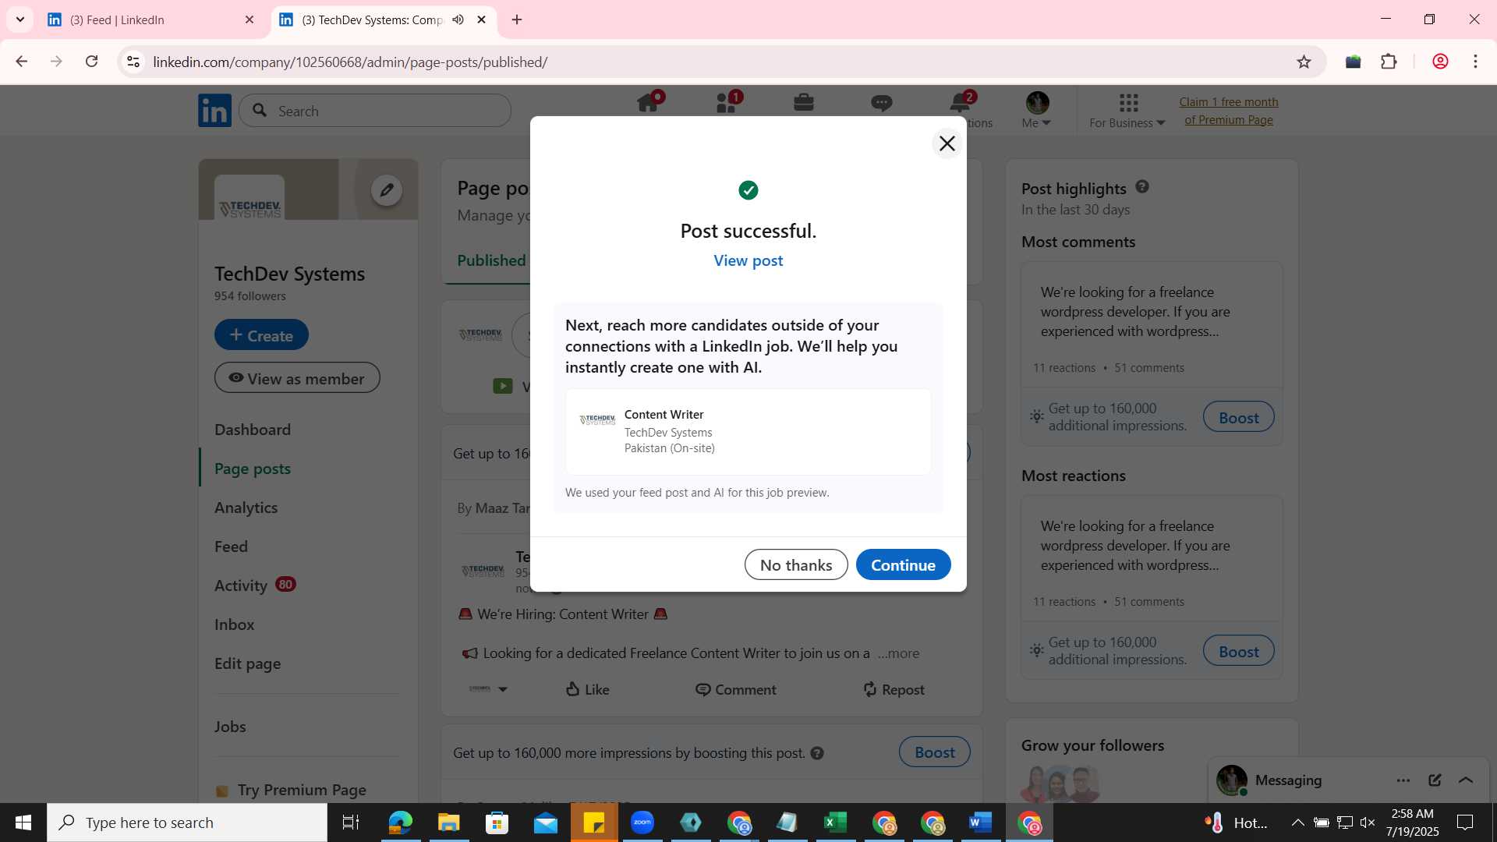This screenshot has width=1497, height=842.
Task: Open Messaging more options ellipsis
Action: click(1403, 780)
